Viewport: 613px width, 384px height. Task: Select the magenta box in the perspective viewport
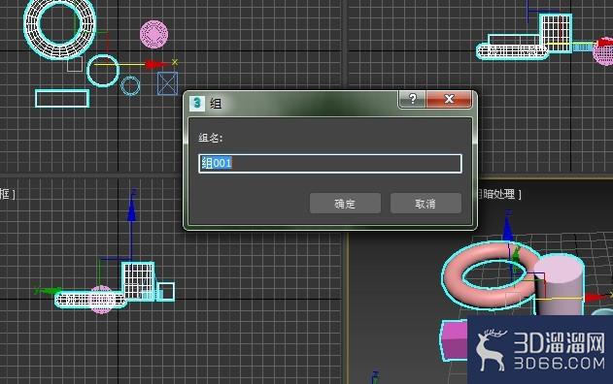click(455, 340)
